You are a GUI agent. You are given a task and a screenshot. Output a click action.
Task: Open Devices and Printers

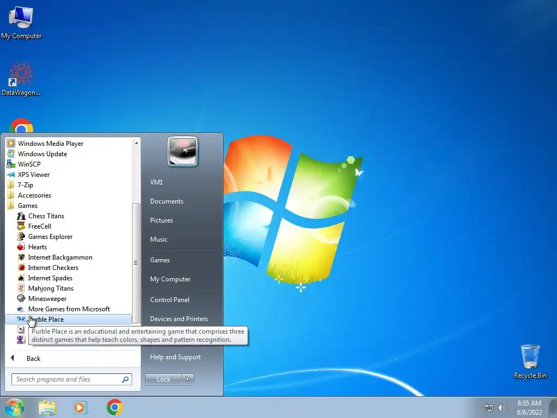click(178, 319)
